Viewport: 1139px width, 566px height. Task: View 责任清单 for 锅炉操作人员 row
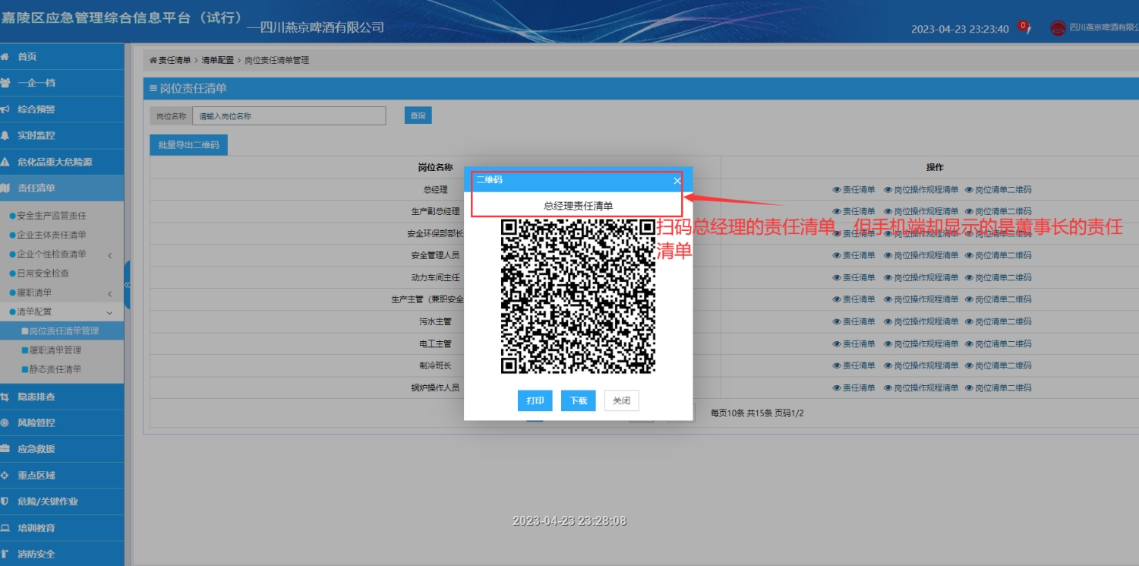[x=854, y=388]
